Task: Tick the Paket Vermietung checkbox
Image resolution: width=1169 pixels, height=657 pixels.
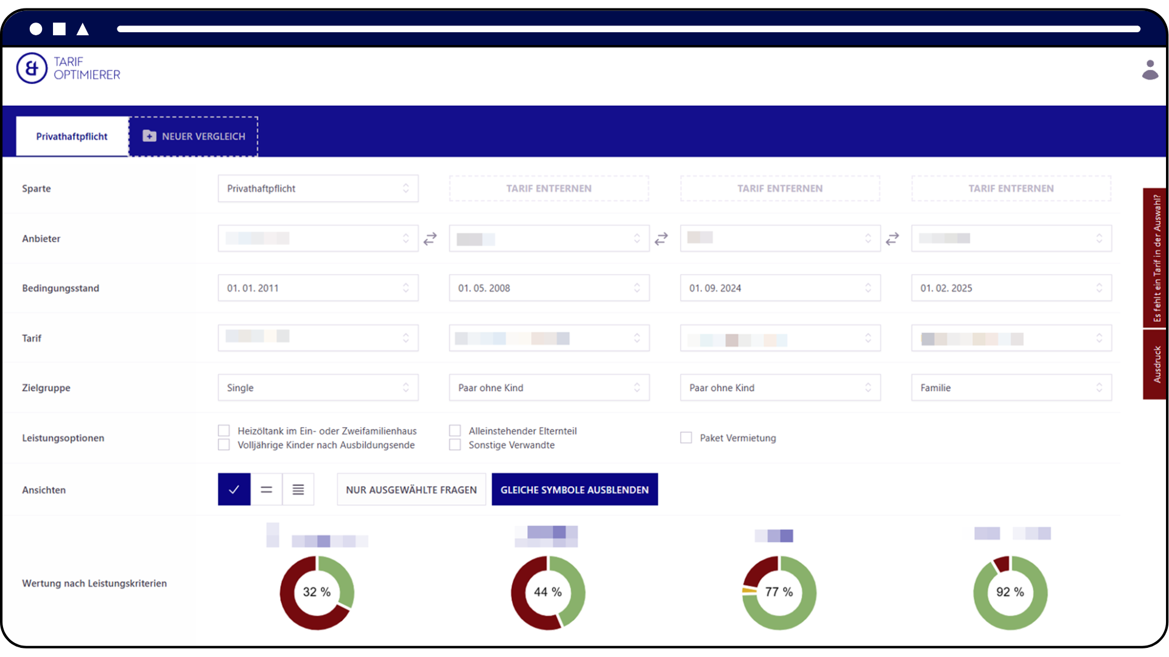Action: pos(686,438)
